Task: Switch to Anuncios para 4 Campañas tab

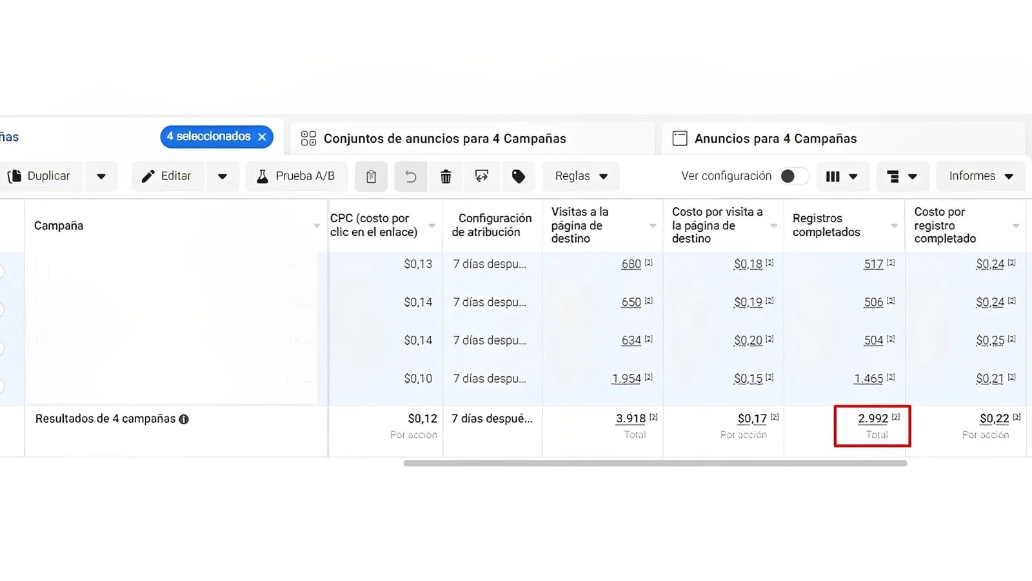Action: coord(843,138)
